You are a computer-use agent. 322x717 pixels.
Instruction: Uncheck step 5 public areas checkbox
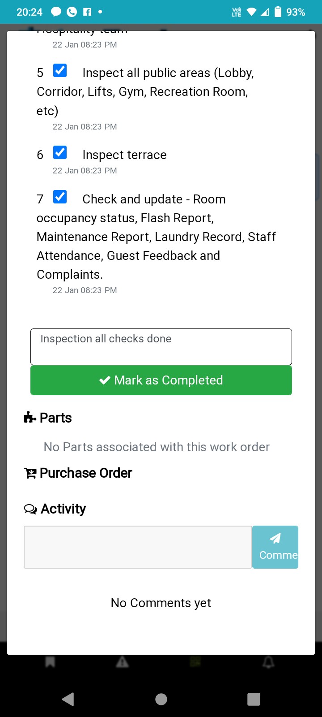[60, 71]
